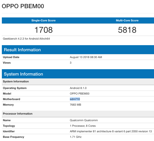Viewport: 154px width, 141px height.
Task: Click the Operating System label
Action: tap(15, 88)
